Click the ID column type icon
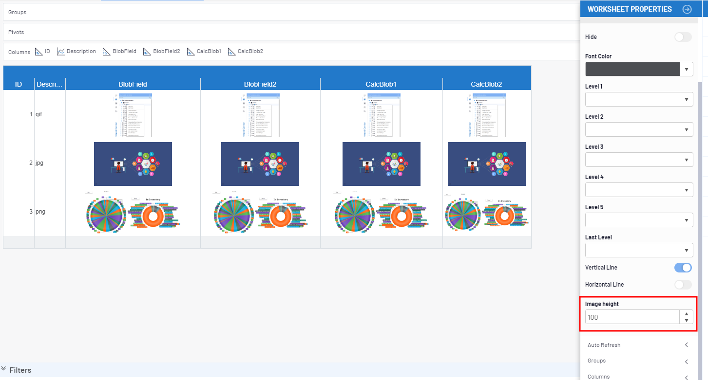This screenshot has height=380, width=708. [39, 52]
